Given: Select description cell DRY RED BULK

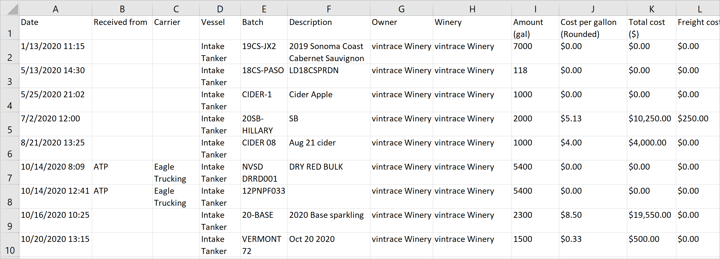Looking at the screenshot, I should [329, 172].
